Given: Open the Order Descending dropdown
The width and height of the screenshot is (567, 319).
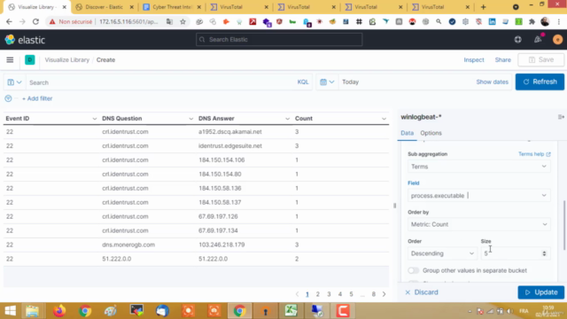Looking at the screenshot, I should (442, 253).
